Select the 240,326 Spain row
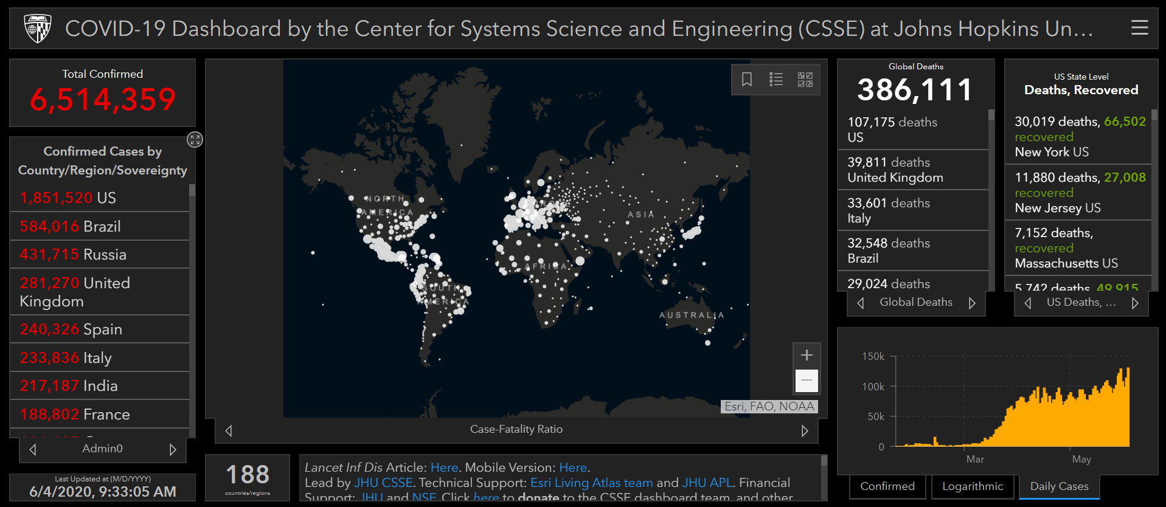 coord(100,329)
